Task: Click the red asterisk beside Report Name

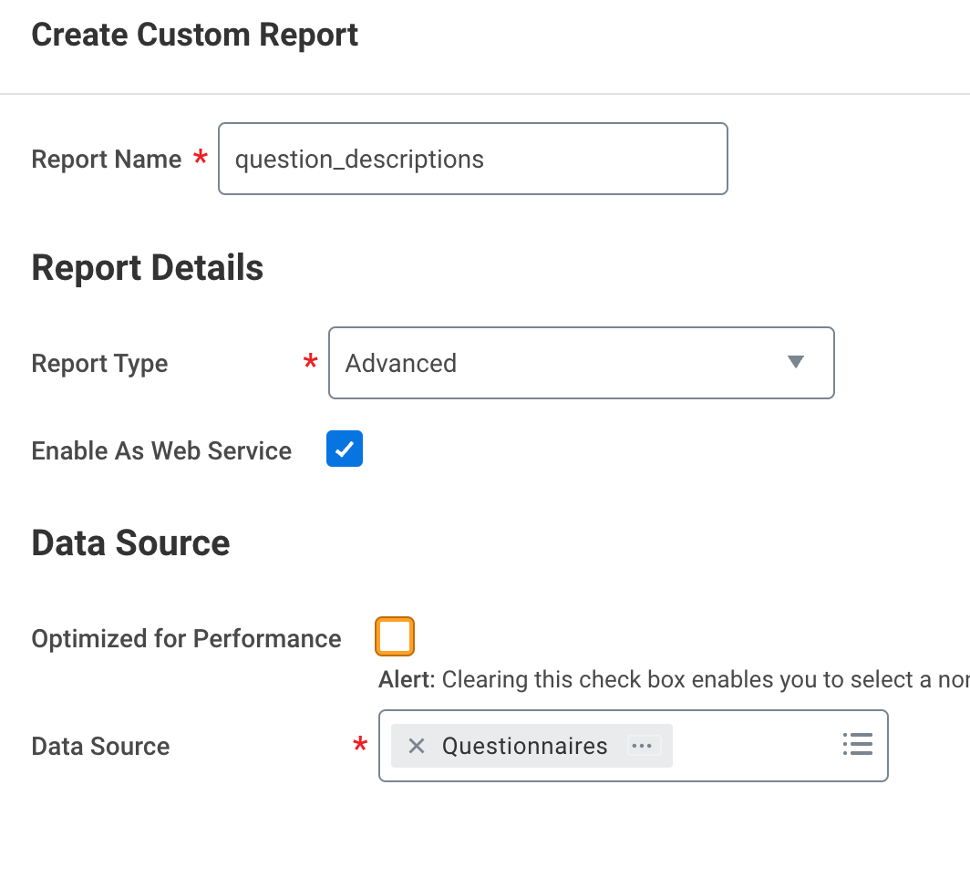Action: [200, 160]
